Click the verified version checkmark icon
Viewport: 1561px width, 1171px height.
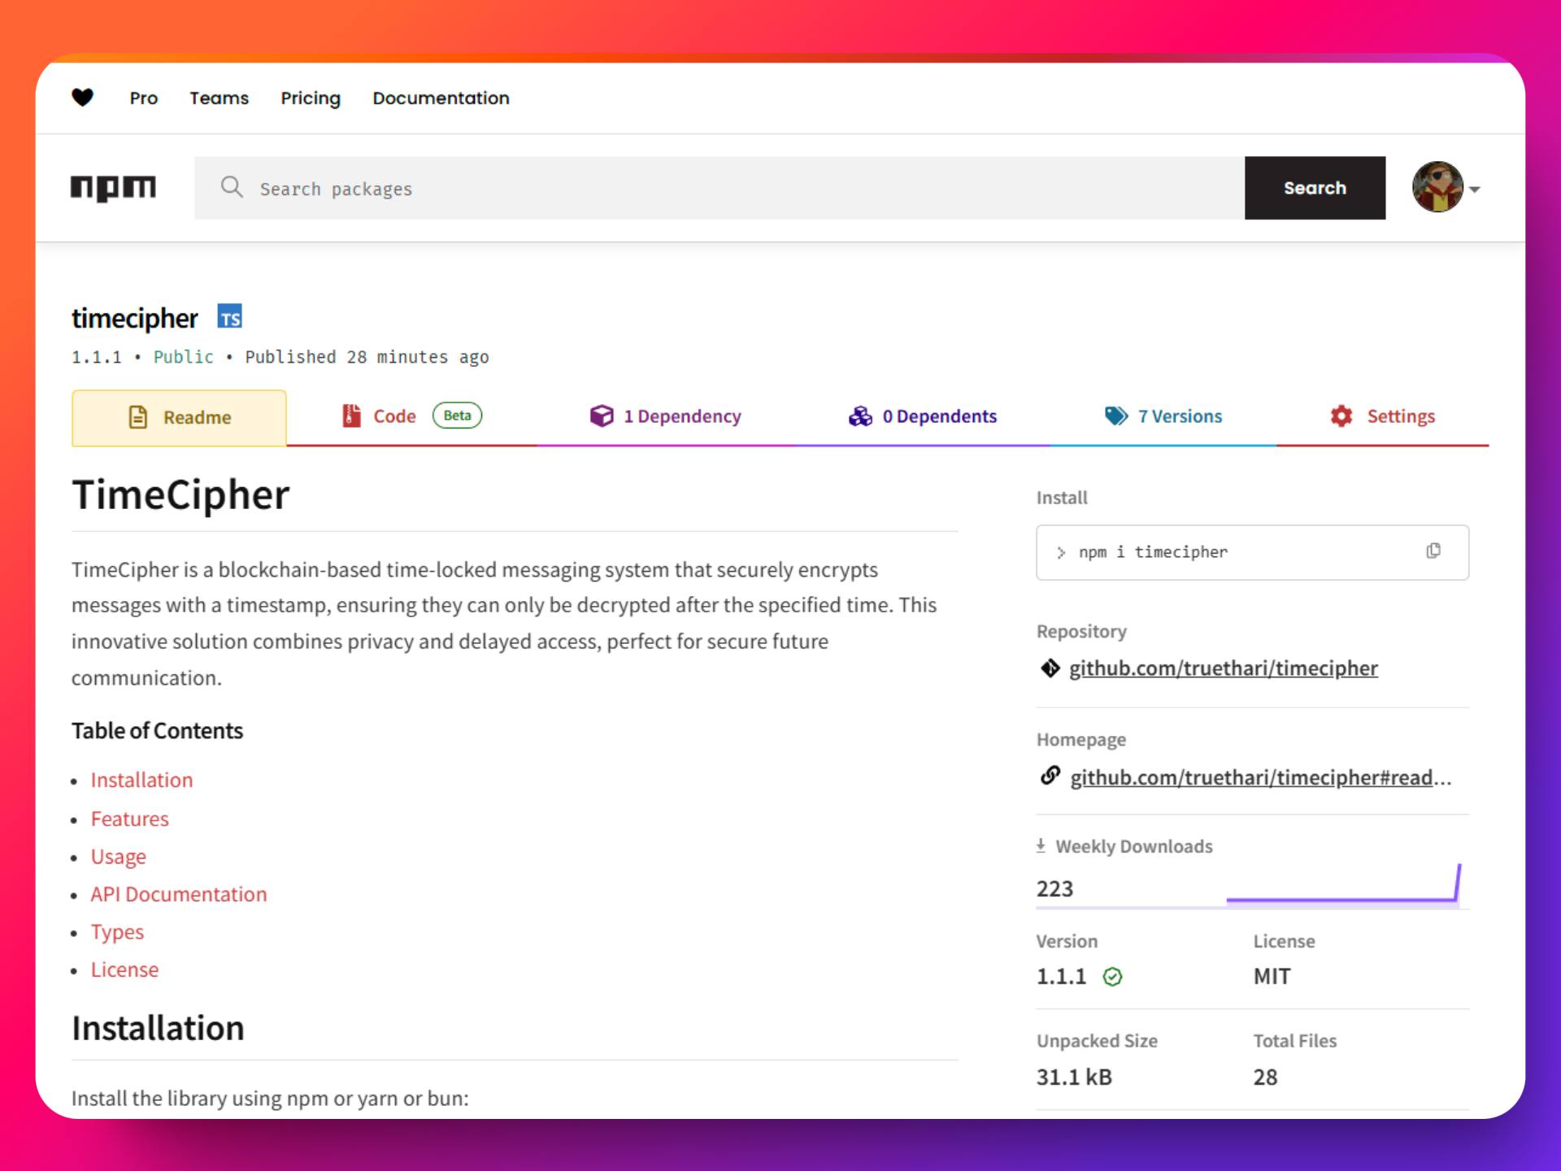tap(1112, 977)
